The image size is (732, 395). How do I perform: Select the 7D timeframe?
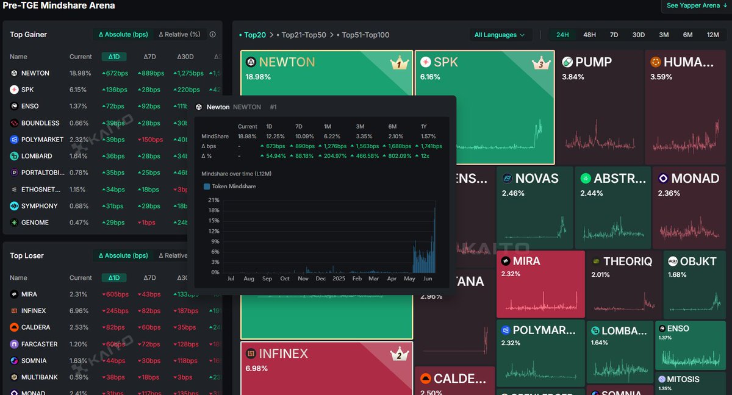[614, 35]
